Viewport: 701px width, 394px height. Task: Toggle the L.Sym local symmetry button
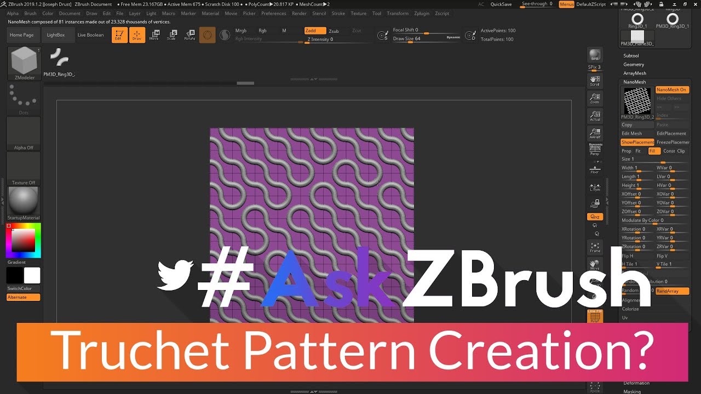[x=595, y=187]
